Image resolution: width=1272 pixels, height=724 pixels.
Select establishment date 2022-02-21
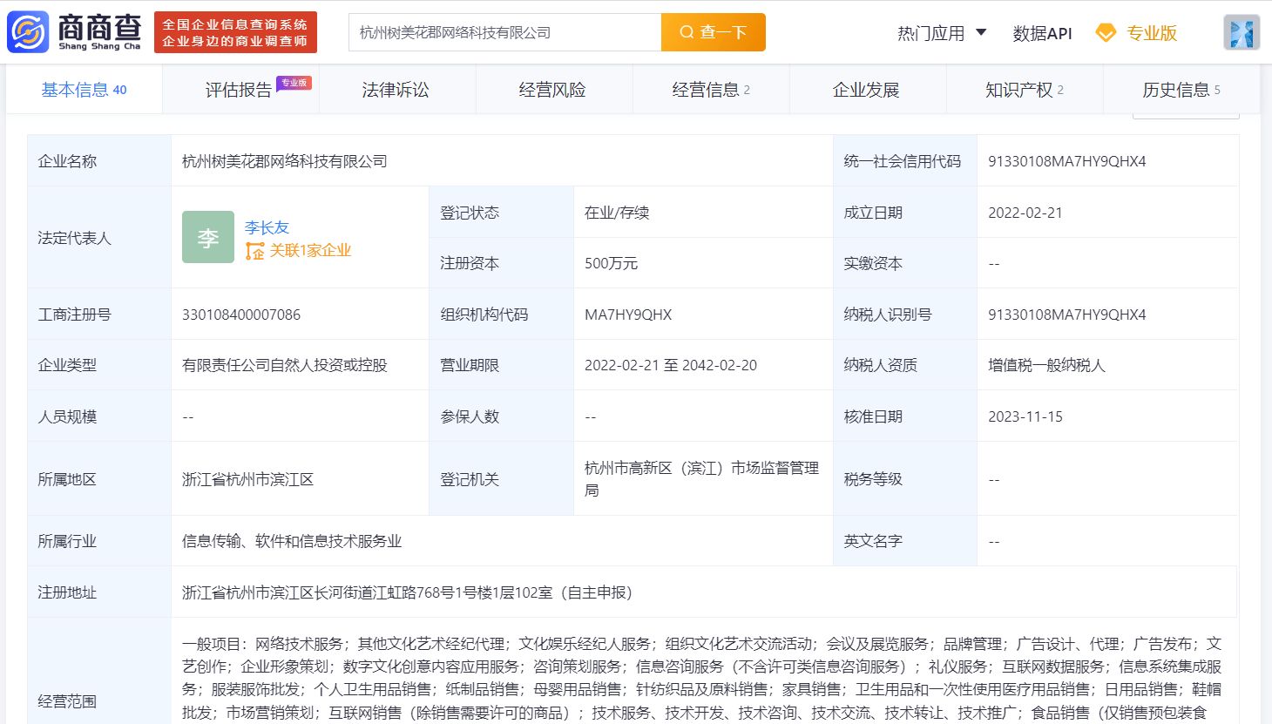point(1025,213)
